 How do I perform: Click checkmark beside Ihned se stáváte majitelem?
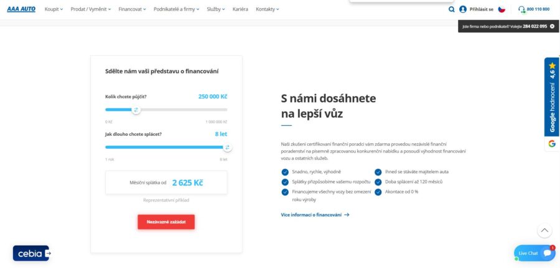378,172
